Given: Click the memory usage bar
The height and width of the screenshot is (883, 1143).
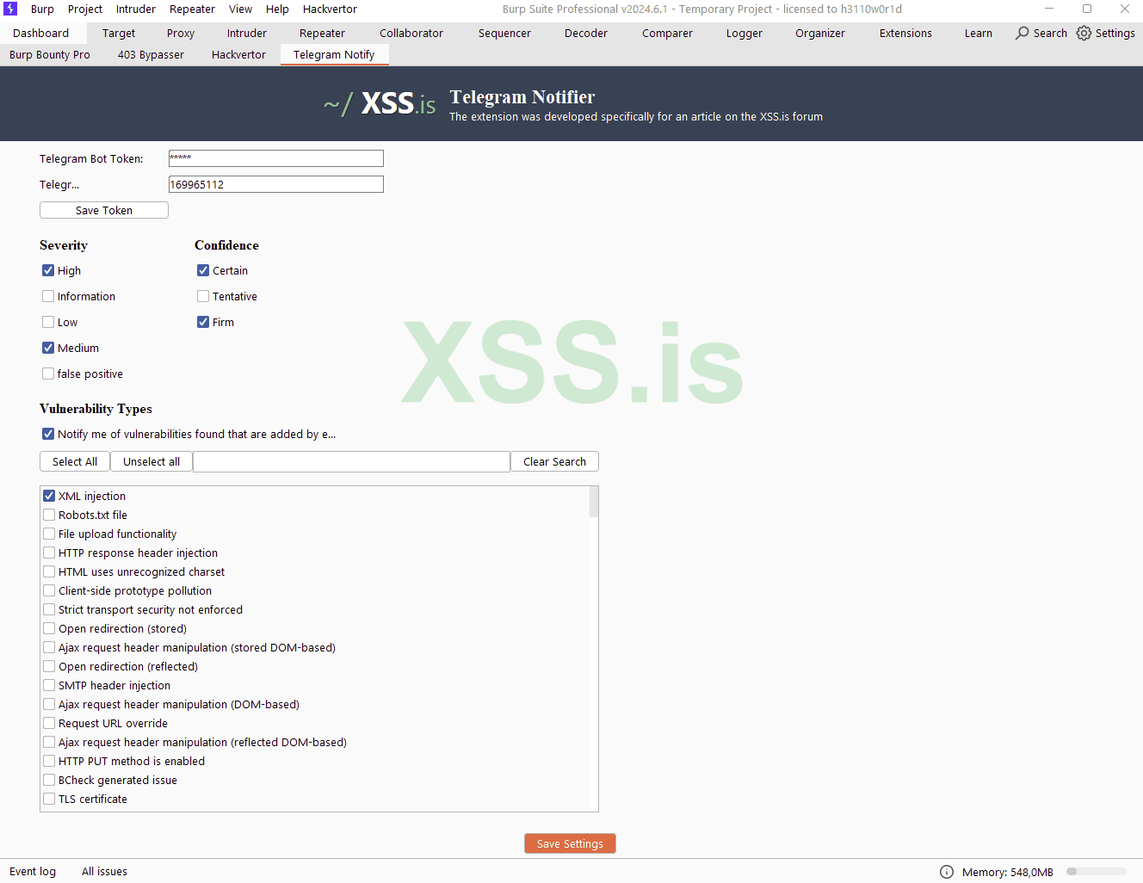Looking at the screenshot, I should pos(1097,872).
